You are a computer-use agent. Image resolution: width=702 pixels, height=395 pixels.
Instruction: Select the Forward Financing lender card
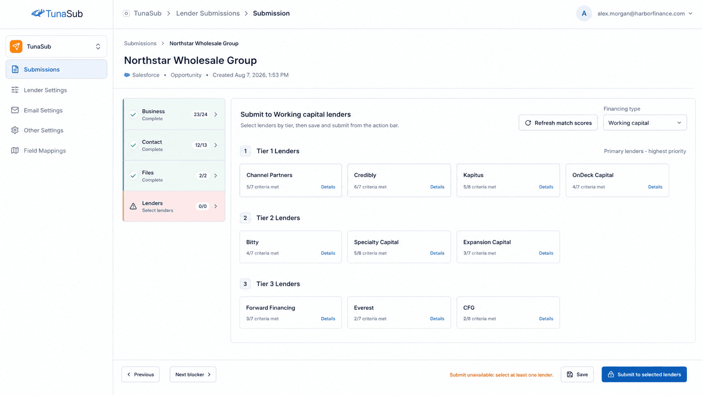(x=291, y=312)
